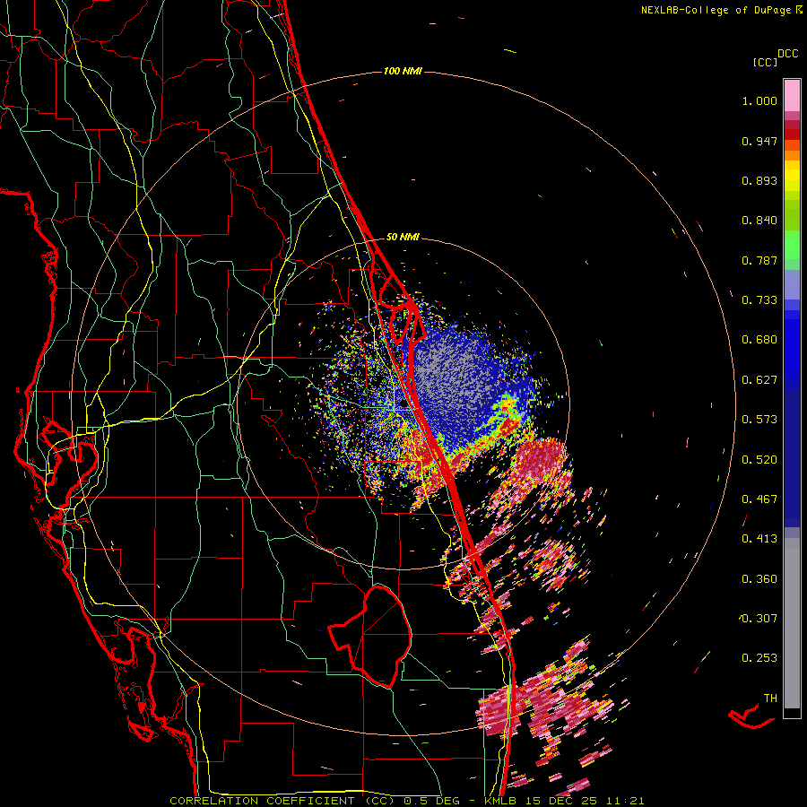Viewport: 807px width, 807px height.
Task: Click the 0.627 scale value
Action: 759,380
